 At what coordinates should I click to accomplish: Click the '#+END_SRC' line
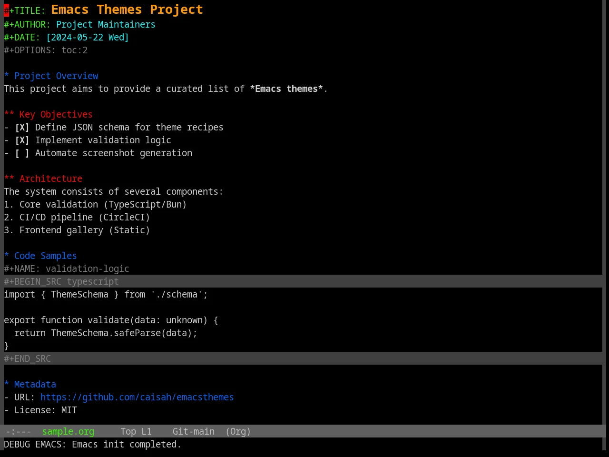303,358
